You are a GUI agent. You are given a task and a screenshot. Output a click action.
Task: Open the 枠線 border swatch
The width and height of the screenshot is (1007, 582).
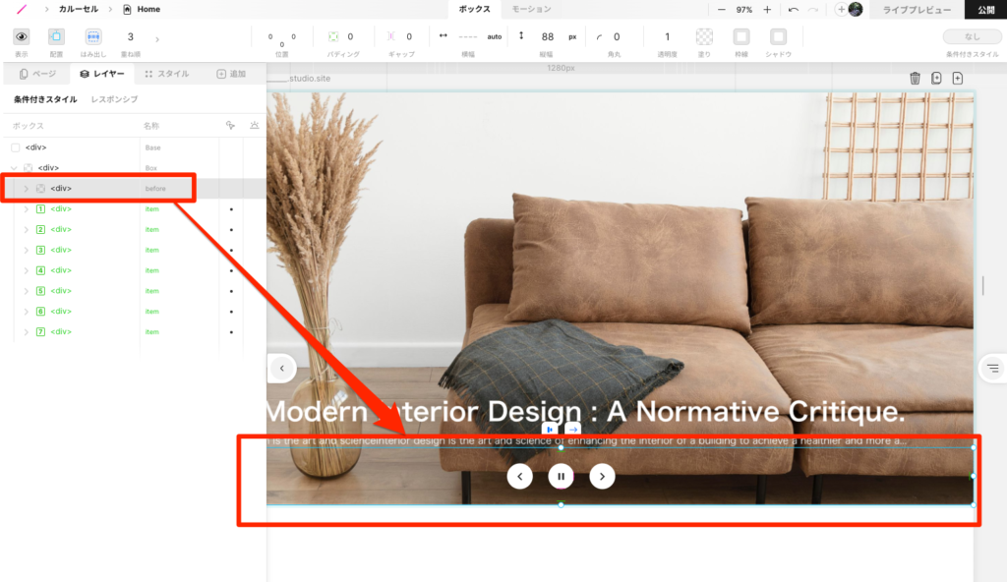tap(741, 36)
